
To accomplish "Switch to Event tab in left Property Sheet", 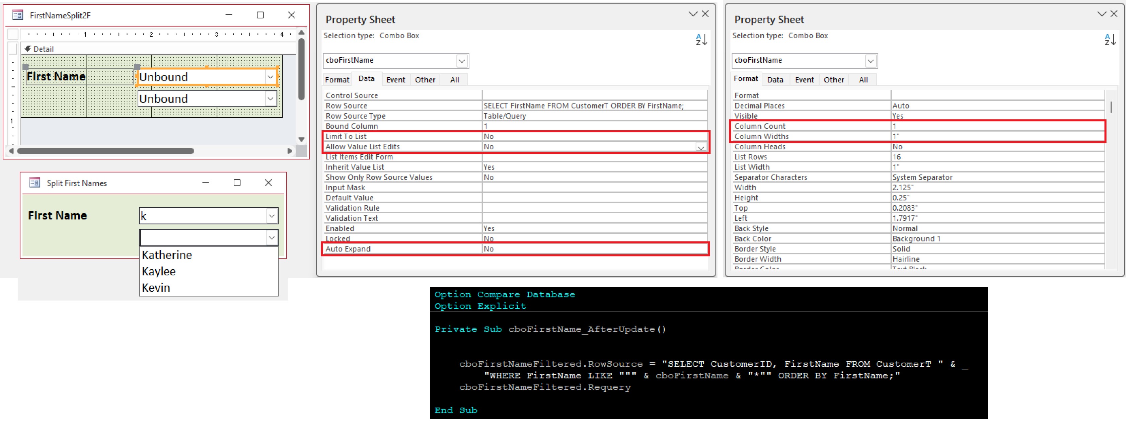I will pos(395,80).
